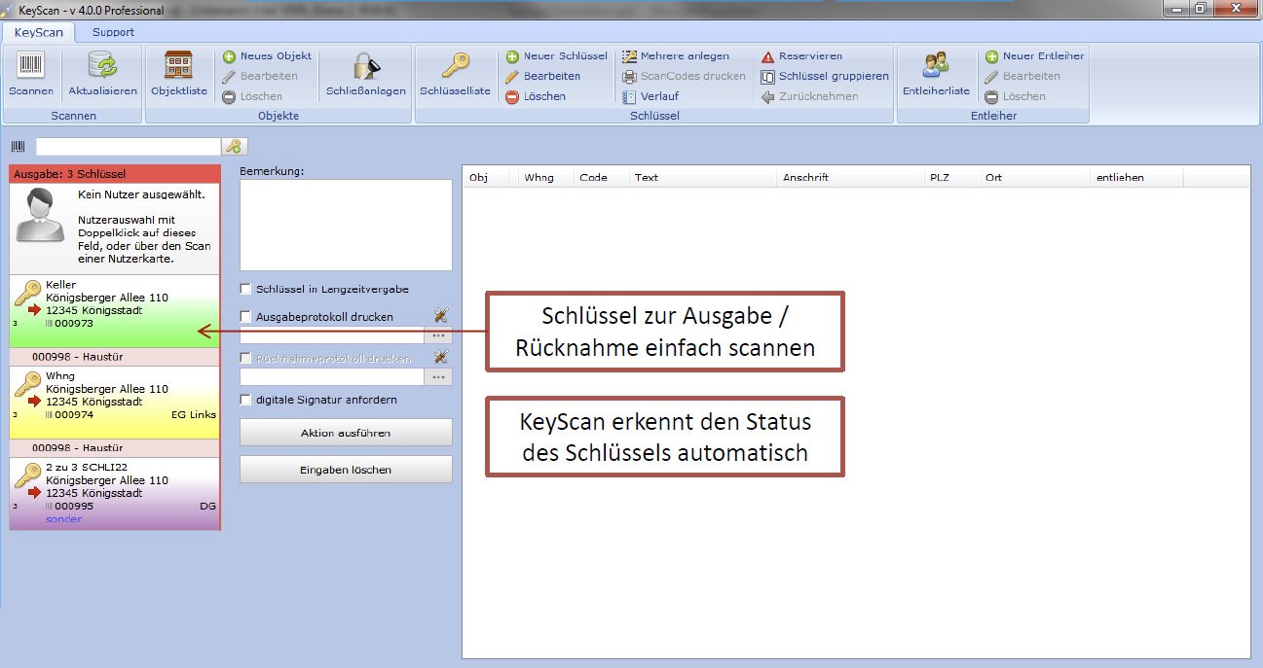Screen dimensions: 1263x668
Task: Focus the scan code input field
Action: point(129,147)
